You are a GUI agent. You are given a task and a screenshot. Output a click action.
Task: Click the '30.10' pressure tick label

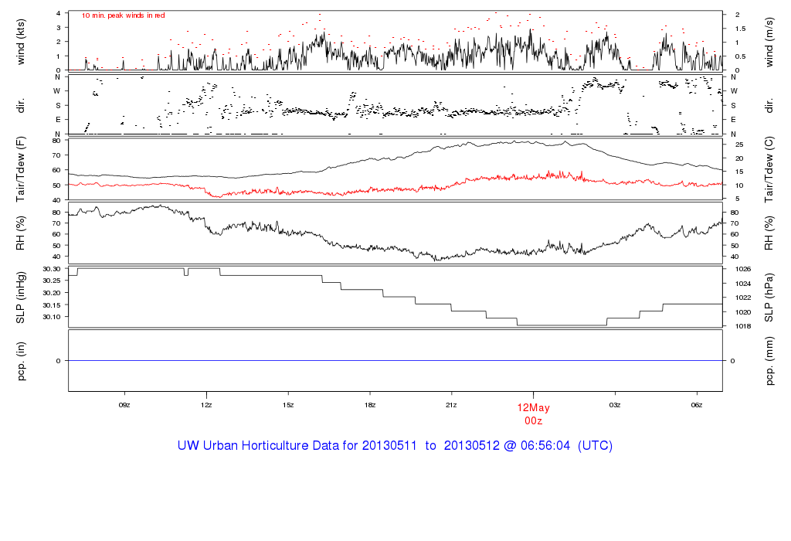[52, 317]
